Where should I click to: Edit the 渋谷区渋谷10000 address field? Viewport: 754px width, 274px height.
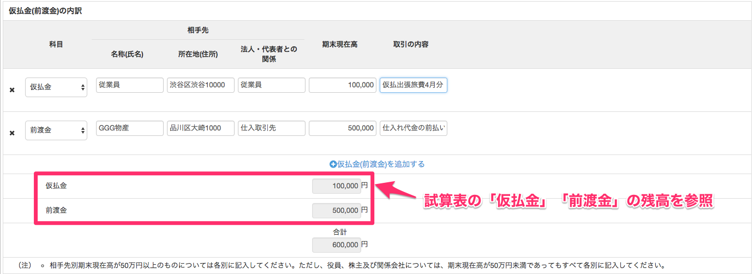pos(201,85)
